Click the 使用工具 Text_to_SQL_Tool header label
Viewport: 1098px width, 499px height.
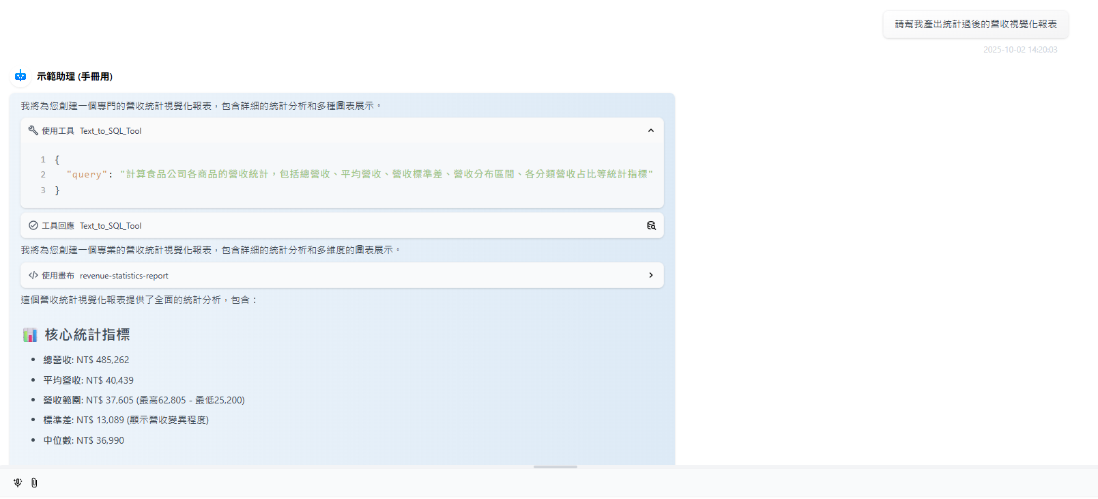point(92,131)
